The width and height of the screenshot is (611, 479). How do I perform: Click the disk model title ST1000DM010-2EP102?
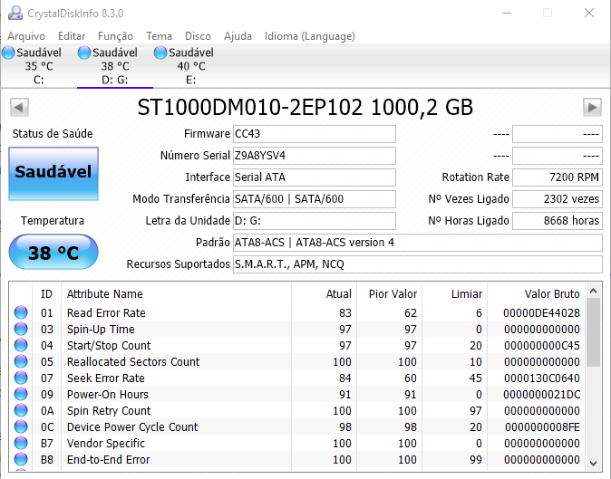point(250,108)
